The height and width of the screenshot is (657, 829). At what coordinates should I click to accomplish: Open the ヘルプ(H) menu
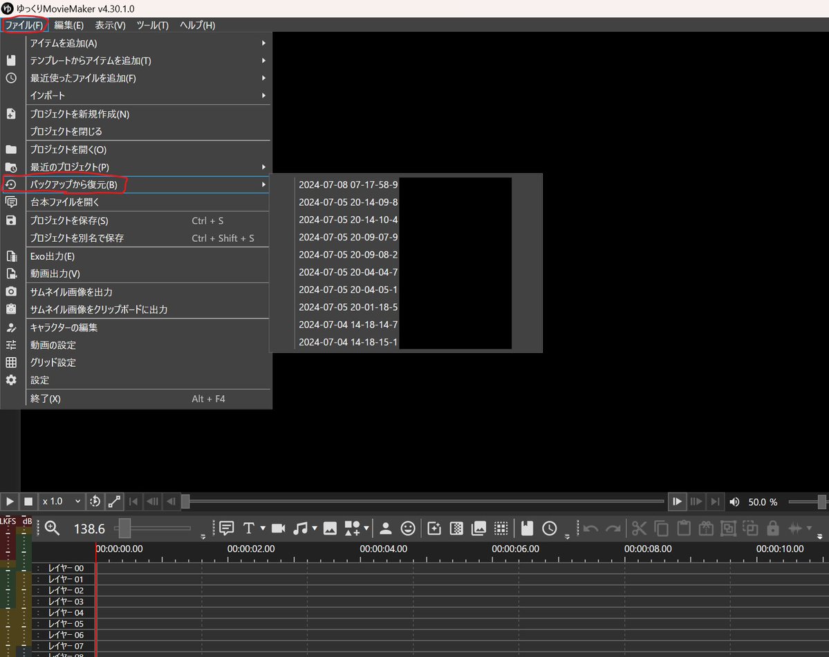click(x=197, y=25)
